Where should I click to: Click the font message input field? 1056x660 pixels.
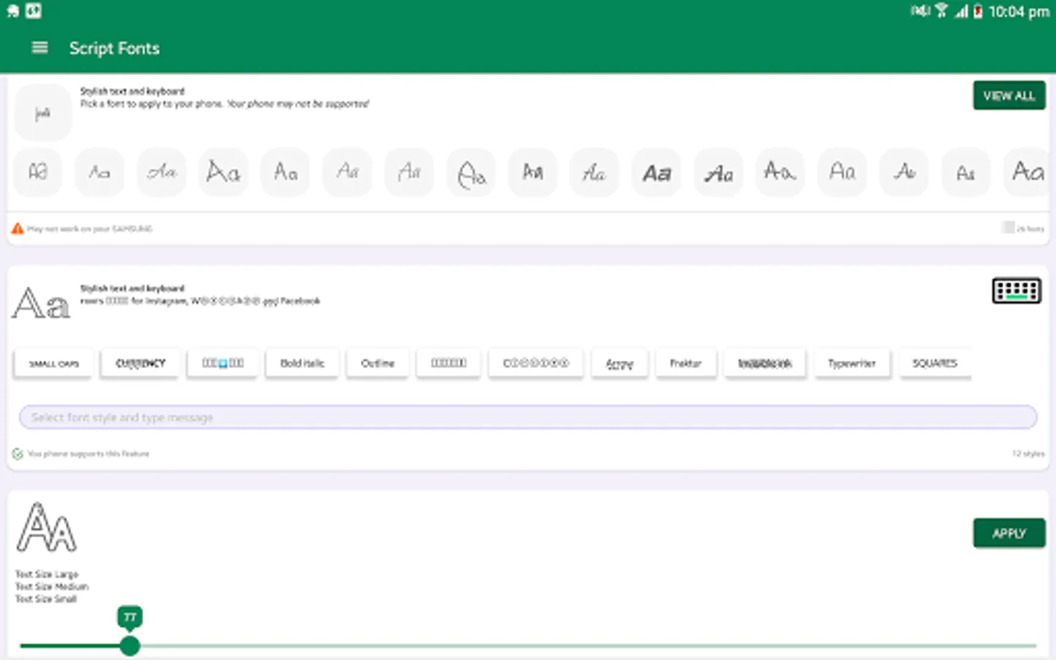pyautogui.click(x=527, y=417)
